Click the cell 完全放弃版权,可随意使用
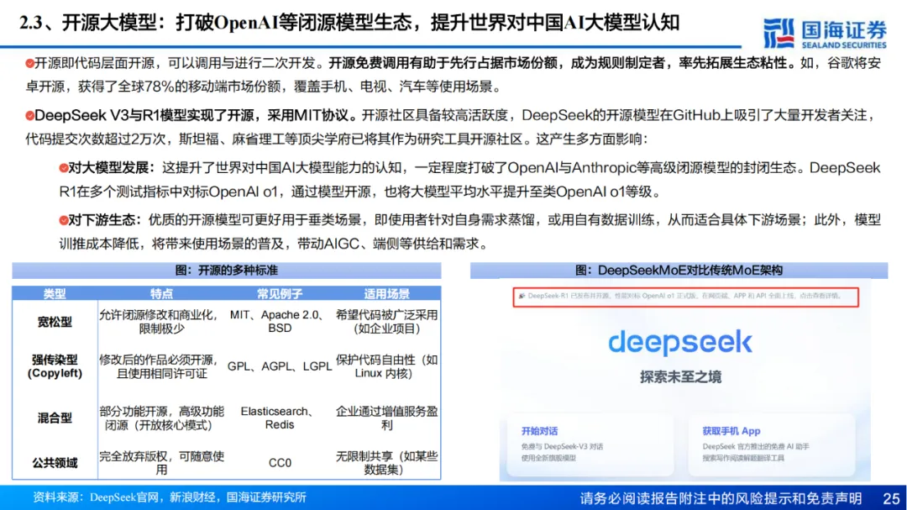 [161, 463]
